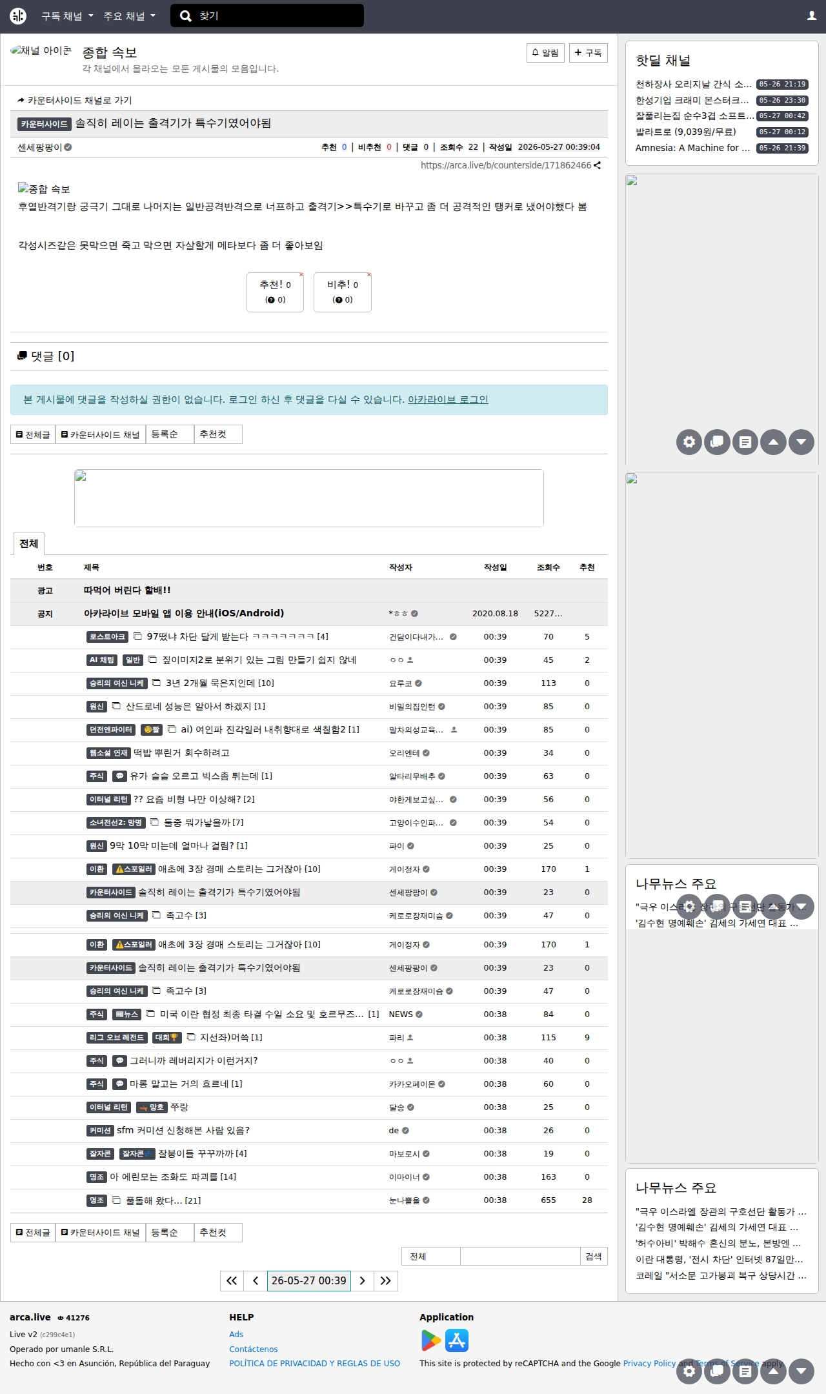The image size is (826, 1394).
Task: Expand the 주요 채널 dropdown
Action: coord(129,16)
